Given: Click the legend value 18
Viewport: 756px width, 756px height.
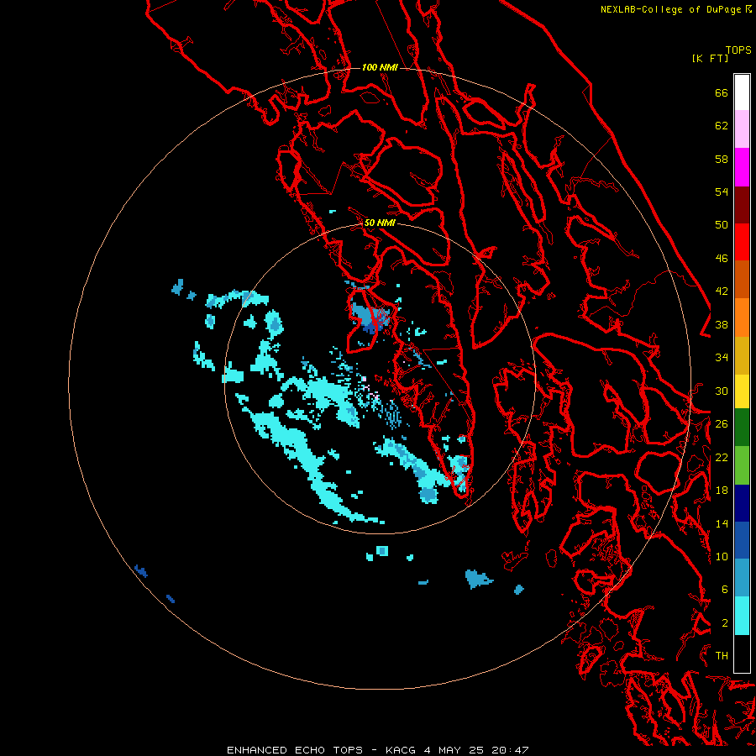Looking at the screenshot, I should (x=722, y=491).
